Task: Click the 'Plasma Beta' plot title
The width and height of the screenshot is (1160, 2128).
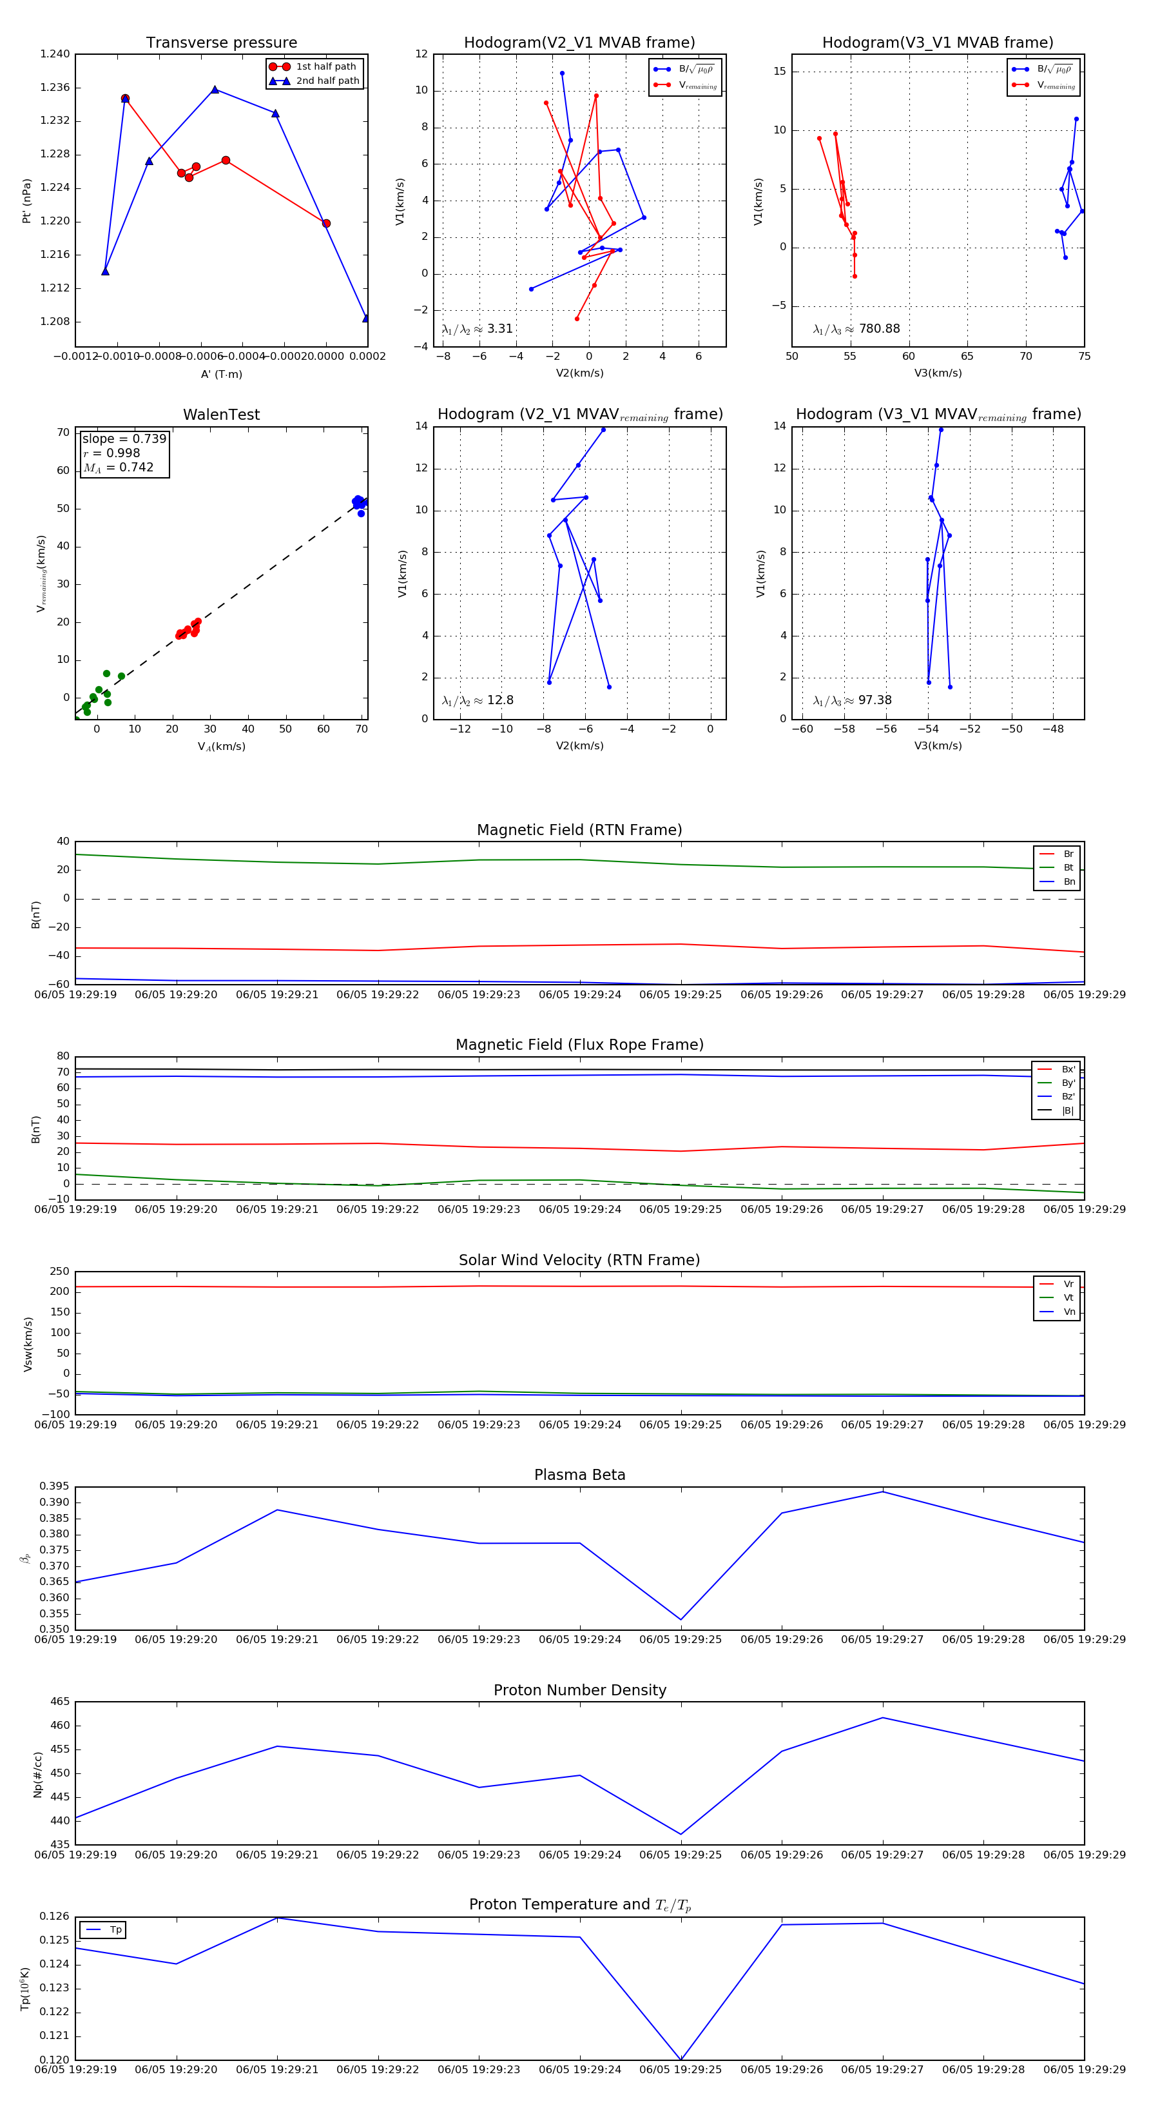Action: [x=579, y=1475]
